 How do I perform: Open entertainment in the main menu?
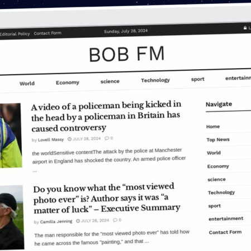pos(238,78)
